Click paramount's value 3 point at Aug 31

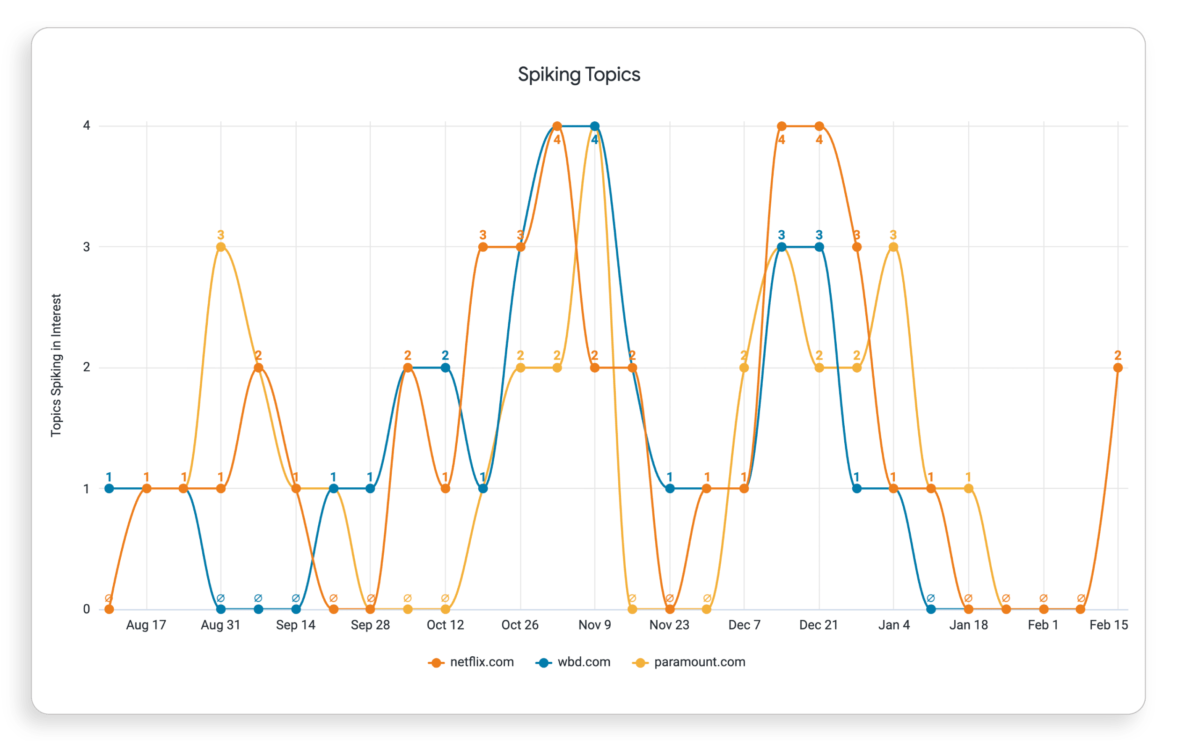pos(221,247)
